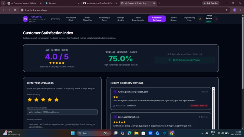The width and height of the screenshot is (244, 137).
Task: Set service rating to four stars
Action: point(50,100)
